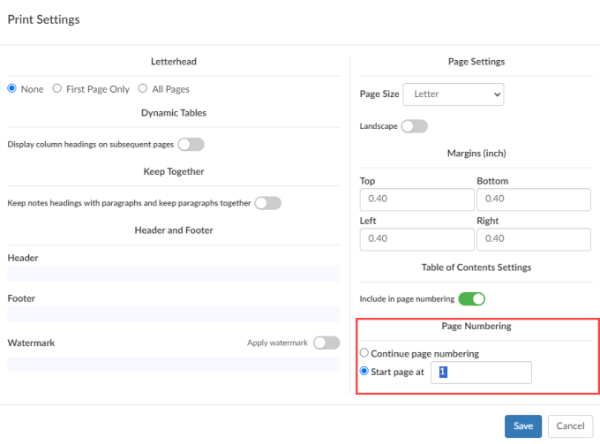The height and width of the screenshot is (444, 600).
Task: Choose First Page Only letterhead
Action: (x=57, y=89)
